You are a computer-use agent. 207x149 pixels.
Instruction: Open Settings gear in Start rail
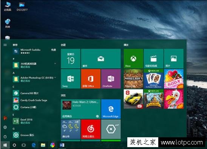pyautogui.click(x=5, y=127)
